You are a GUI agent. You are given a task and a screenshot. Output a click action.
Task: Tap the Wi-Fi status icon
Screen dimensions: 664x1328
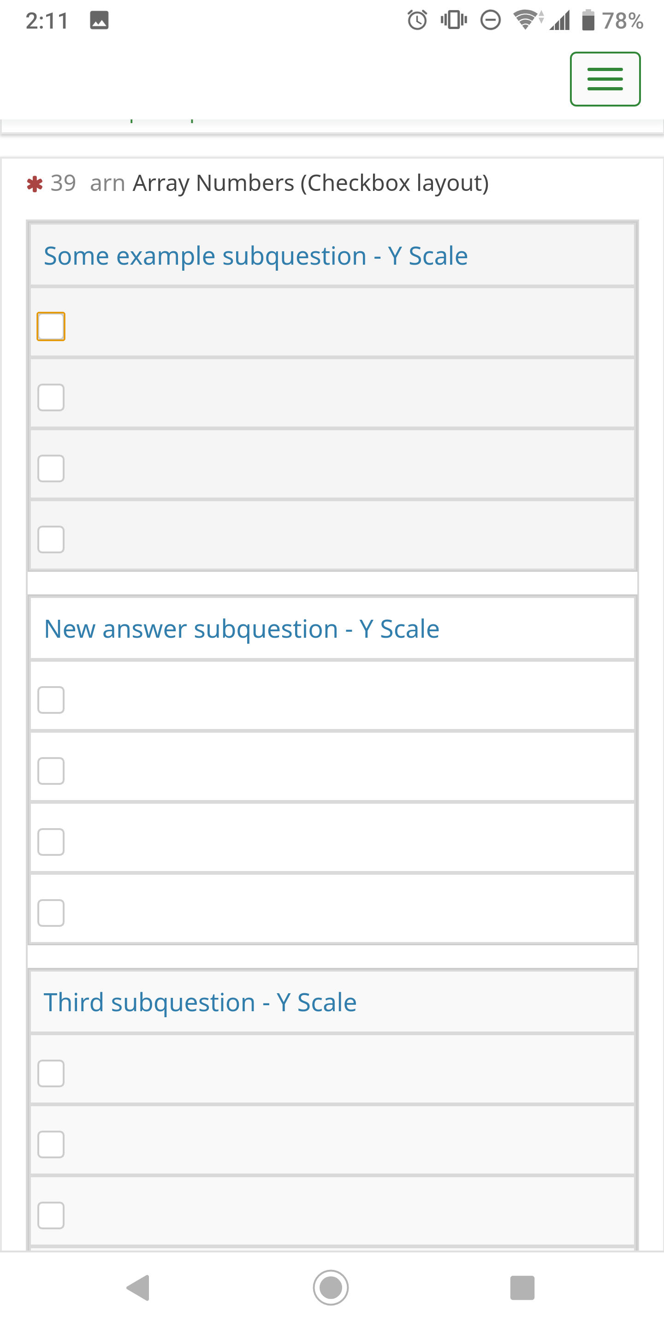point(525,21)
